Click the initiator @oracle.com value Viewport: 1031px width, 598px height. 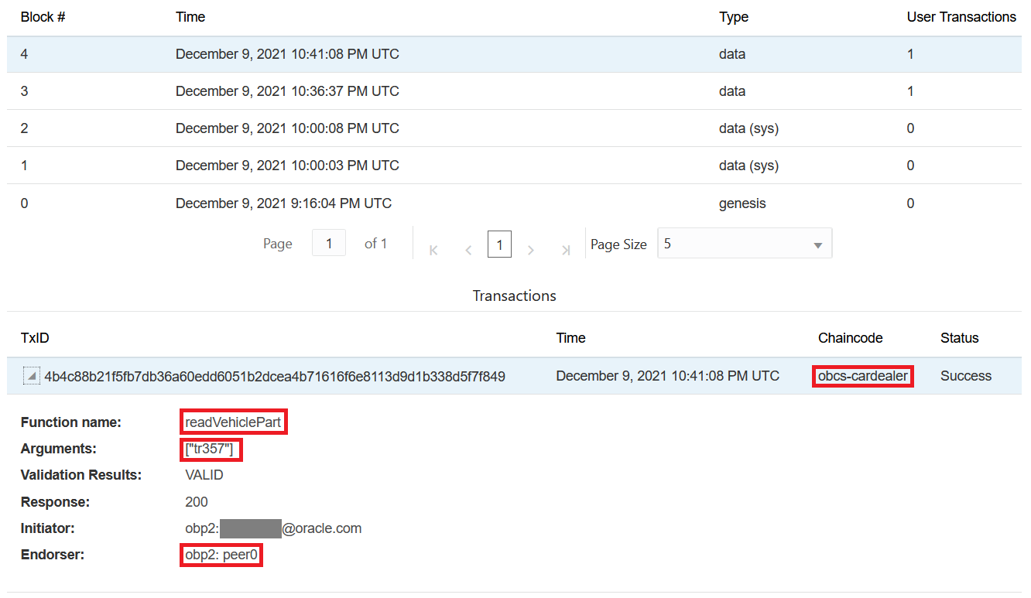tap(273, 528)
